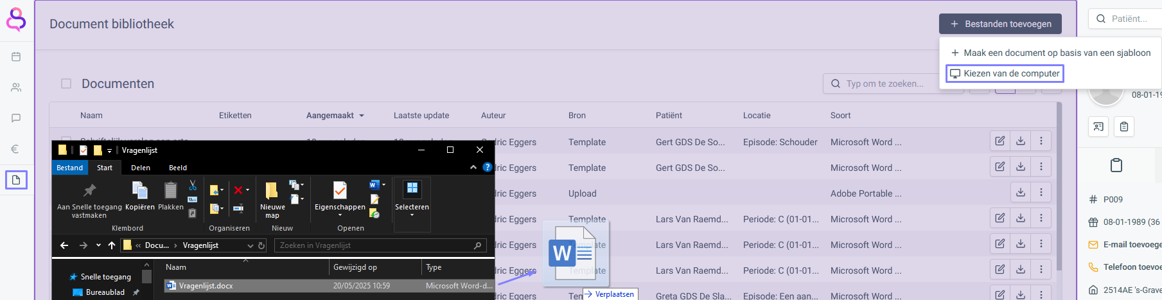This screenshot has width=1162, height=300.
Task: Click the Zoeken in Vragenlijst search box
Action: 380,245
